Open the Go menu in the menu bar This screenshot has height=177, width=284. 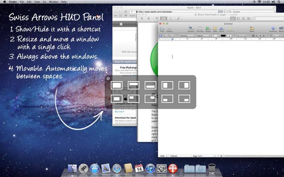(x=44, y=2)
